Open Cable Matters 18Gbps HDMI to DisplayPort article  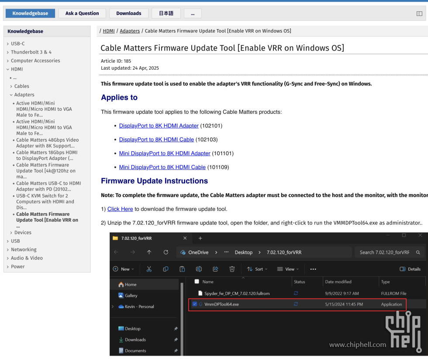[47, 155]
